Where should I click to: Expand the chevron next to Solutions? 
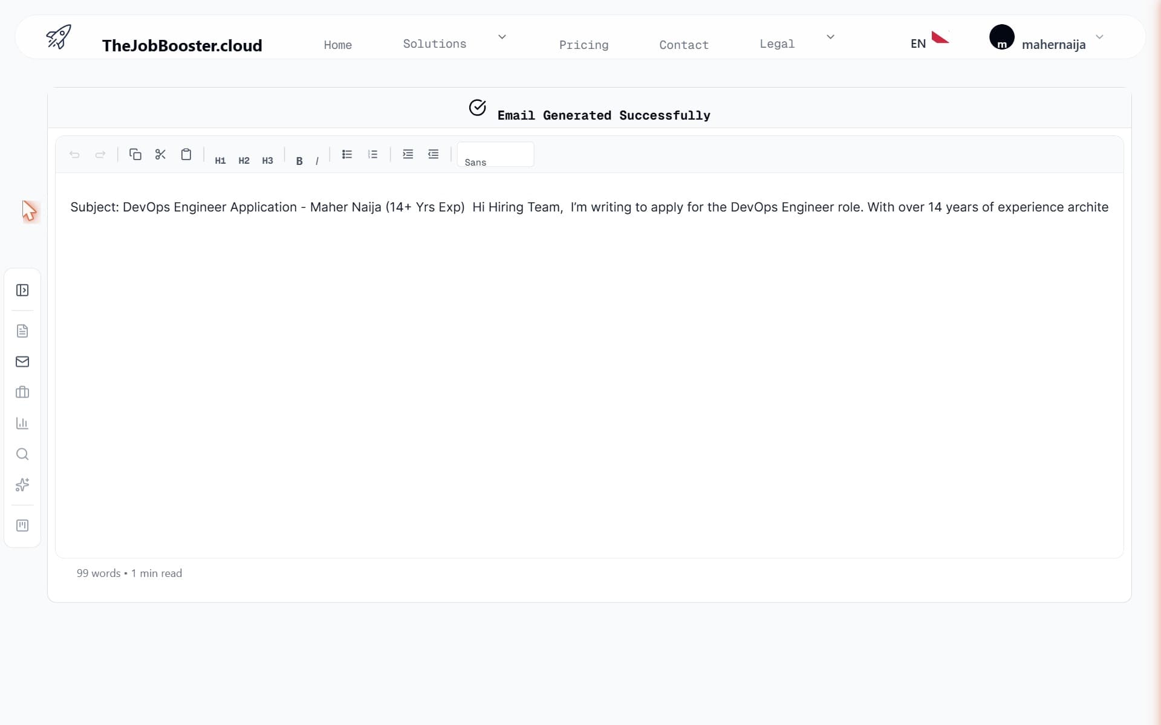502,37
